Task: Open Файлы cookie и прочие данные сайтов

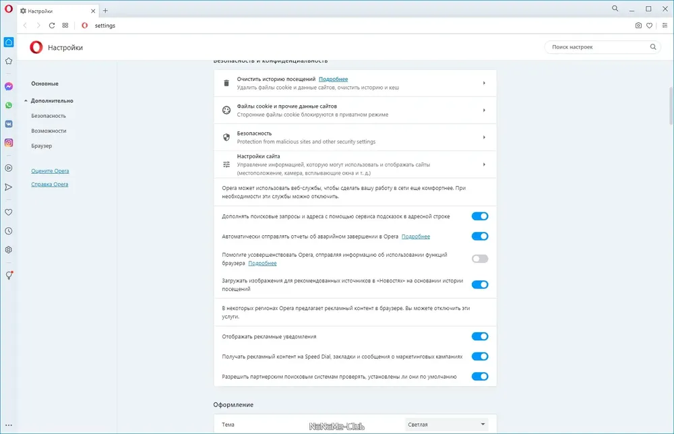Action: point(355,110)
